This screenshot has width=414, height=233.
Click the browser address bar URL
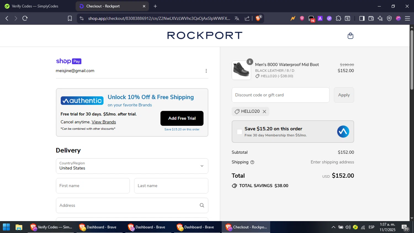coord(159,18)
